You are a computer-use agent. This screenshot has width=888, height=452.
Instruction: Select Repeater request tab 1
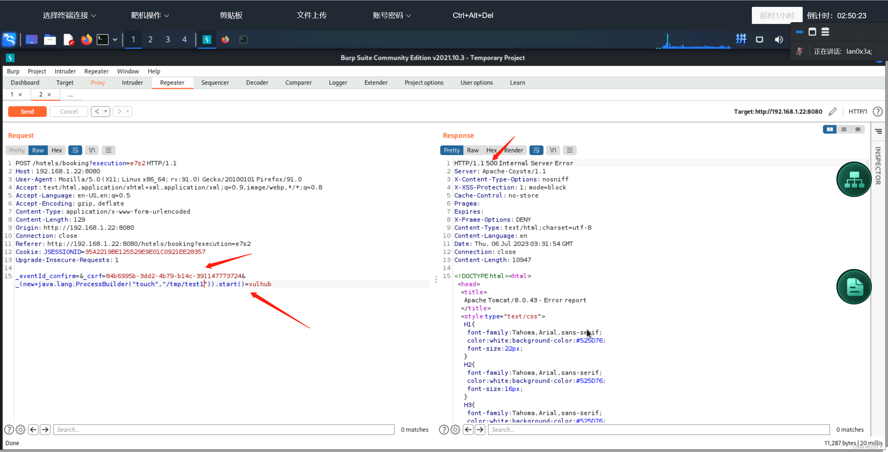[x=12, y=95]
